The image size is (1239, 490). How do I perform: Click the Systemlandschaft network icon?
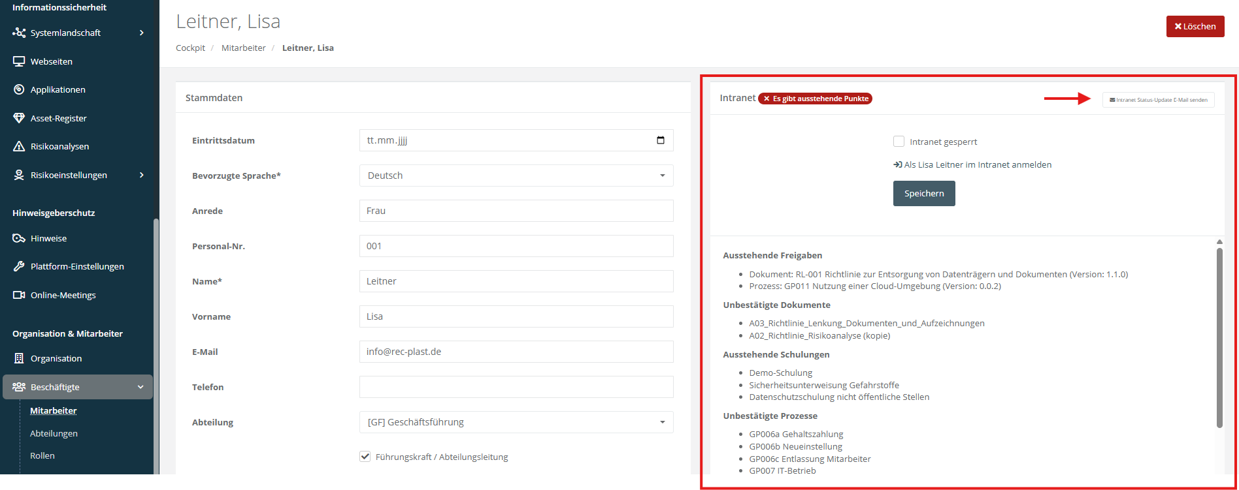19,33
